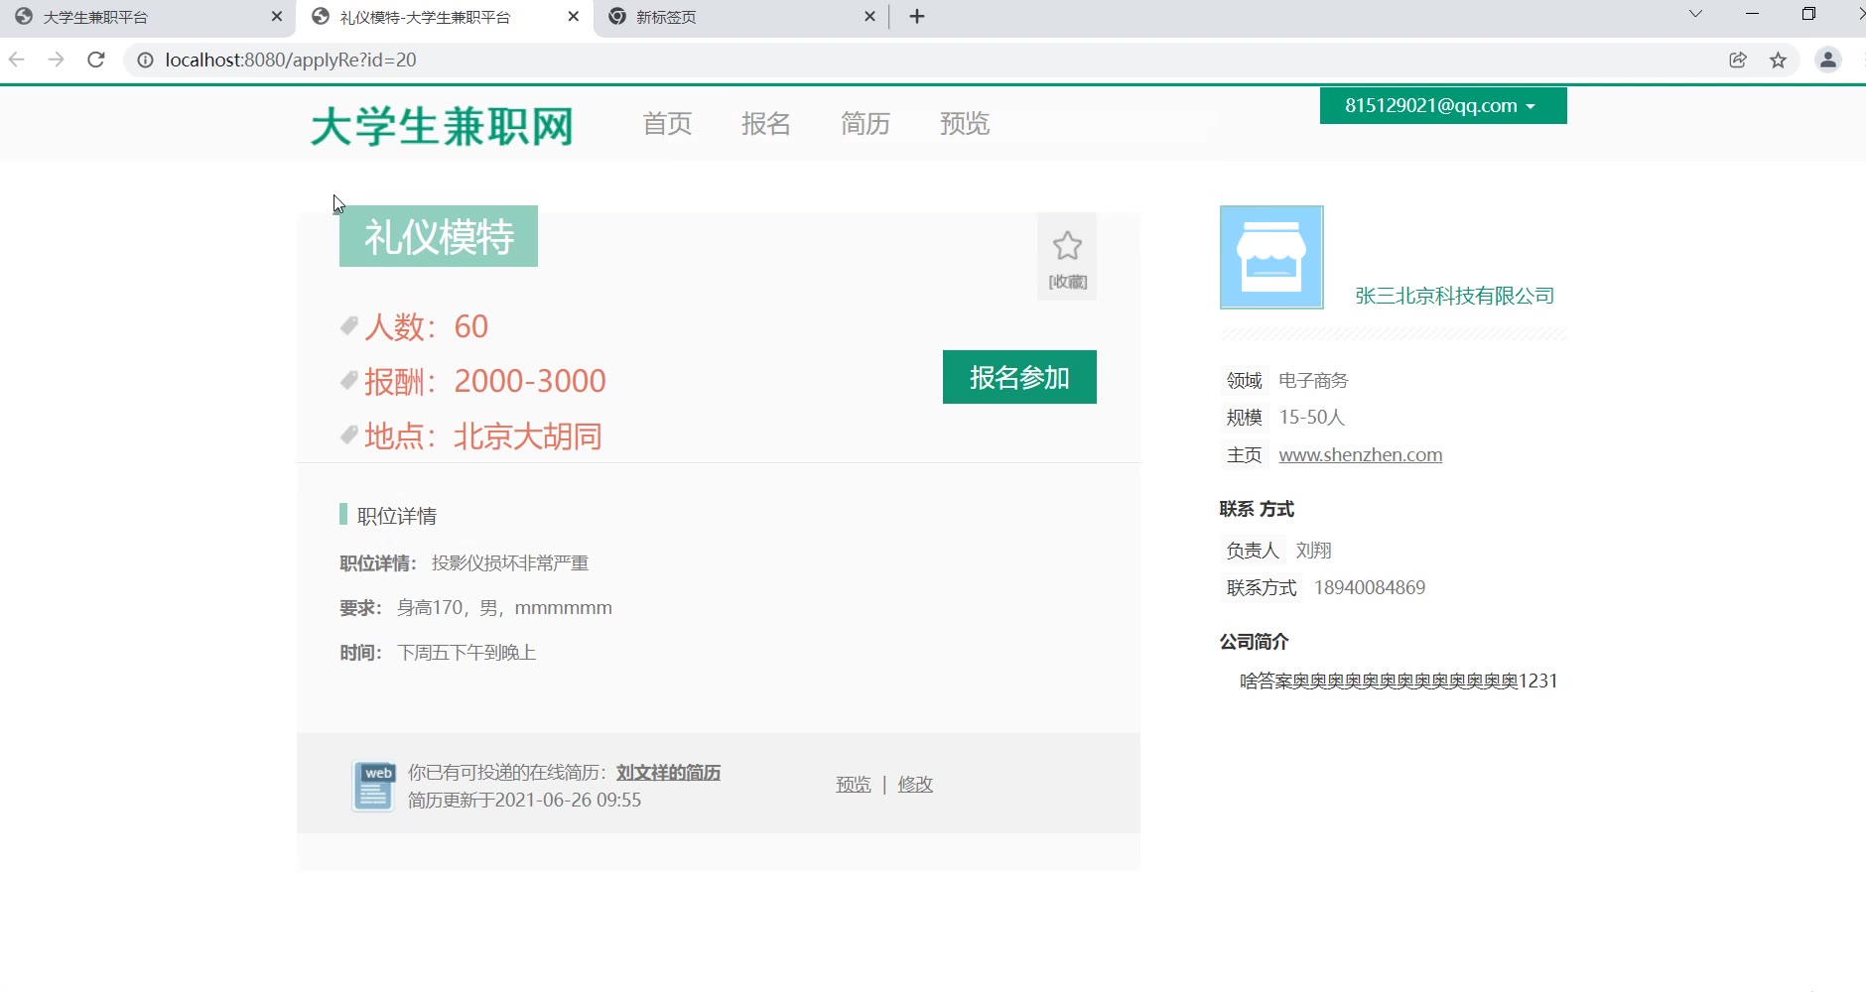This screenshot has height=992, width=1866.
Task: Open the browser profile avatar icon
Action: click(1827, 61)
